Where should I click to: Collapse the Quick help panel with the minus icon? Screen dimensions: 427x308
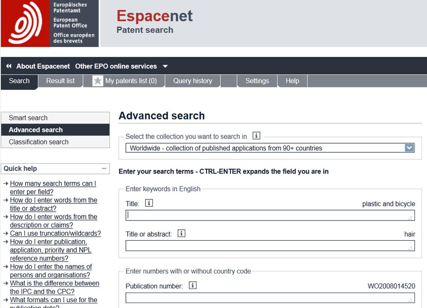(x=104, y=169)
